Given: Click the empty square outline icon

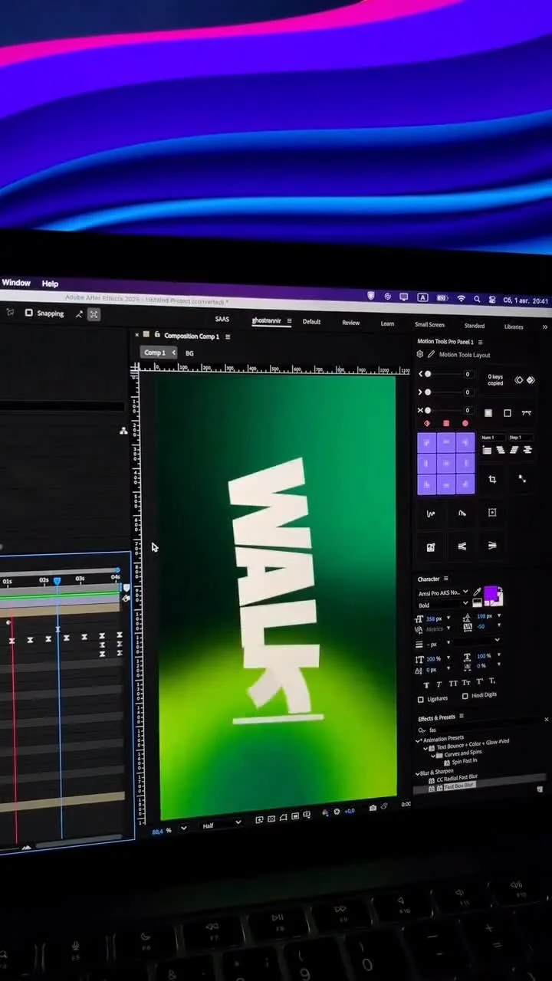Looking at the screenshot, I should (x=507, y=413).
